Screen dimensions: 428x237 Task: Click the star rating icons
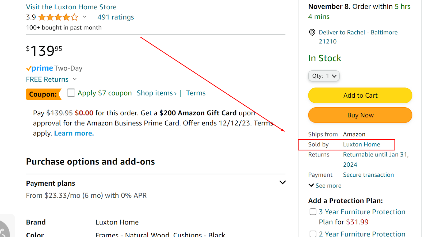(58, 17)
